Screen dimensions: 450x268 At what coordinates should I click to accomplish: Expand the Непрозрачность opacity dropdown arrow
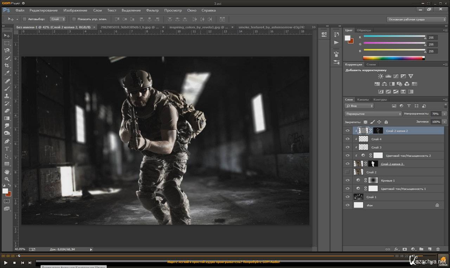pyautogui.click(x=444, y=114)
